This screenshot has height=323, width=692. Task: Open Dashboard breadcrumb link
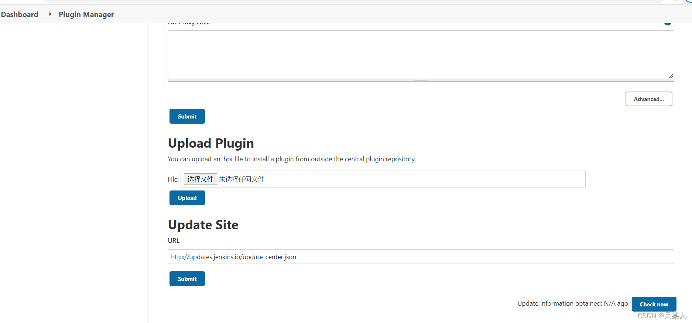pos(20,14)
